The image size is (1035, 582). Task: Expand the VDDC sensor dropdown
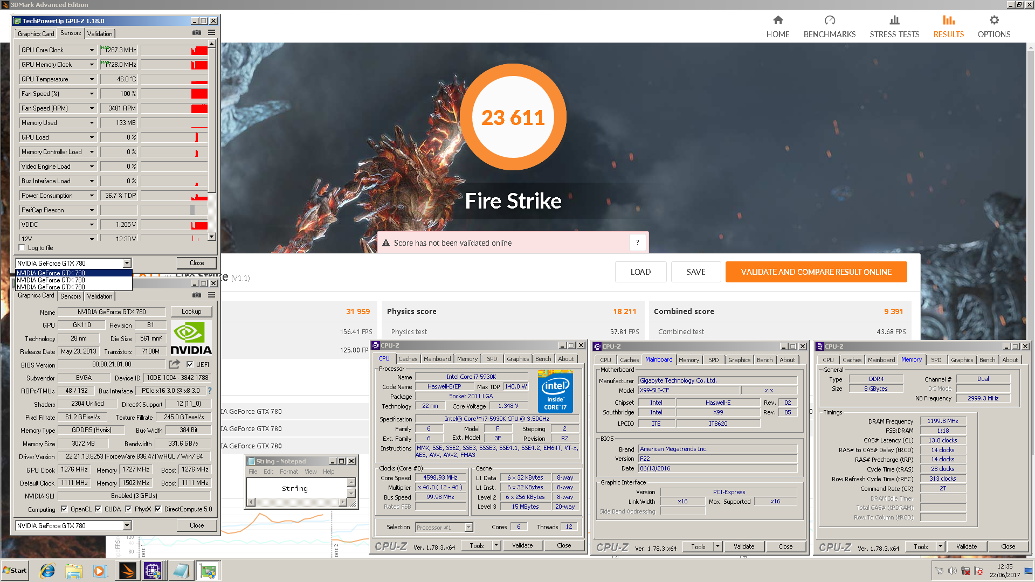click(92, 224)
